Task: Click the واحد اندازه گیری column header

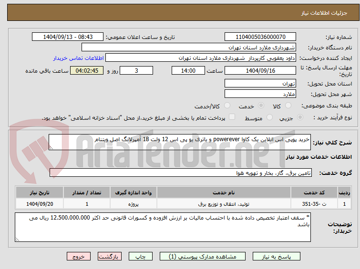Action: pos(134,192)
